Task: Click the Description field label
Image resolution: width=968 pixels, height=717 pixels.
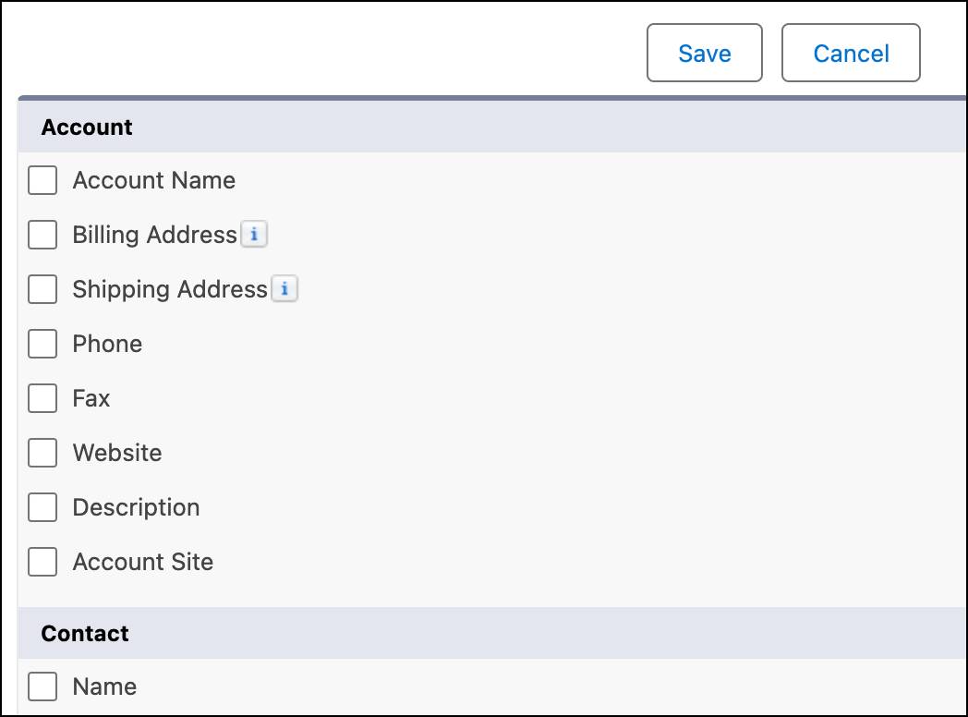Action: (x=136, y=507)
